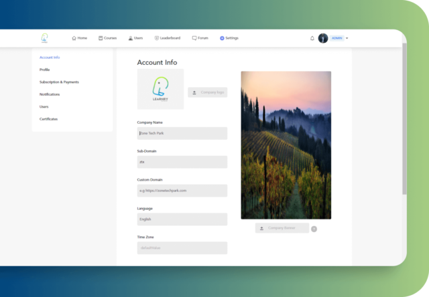Open the Leaderboard page
The image size is (429, 297).
[167, 38]
